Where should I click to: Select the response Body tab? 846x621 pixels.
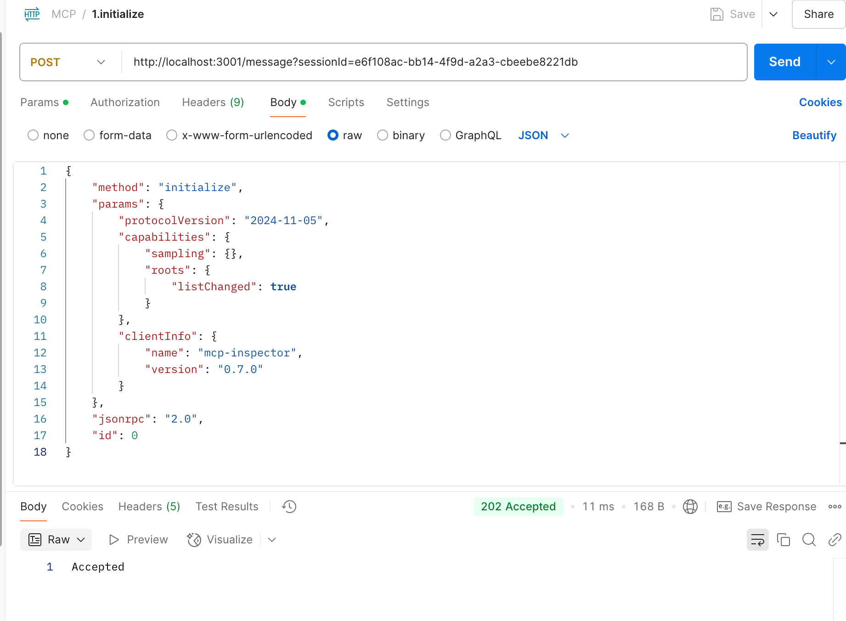pyautogui.click(x=34, y=507)
